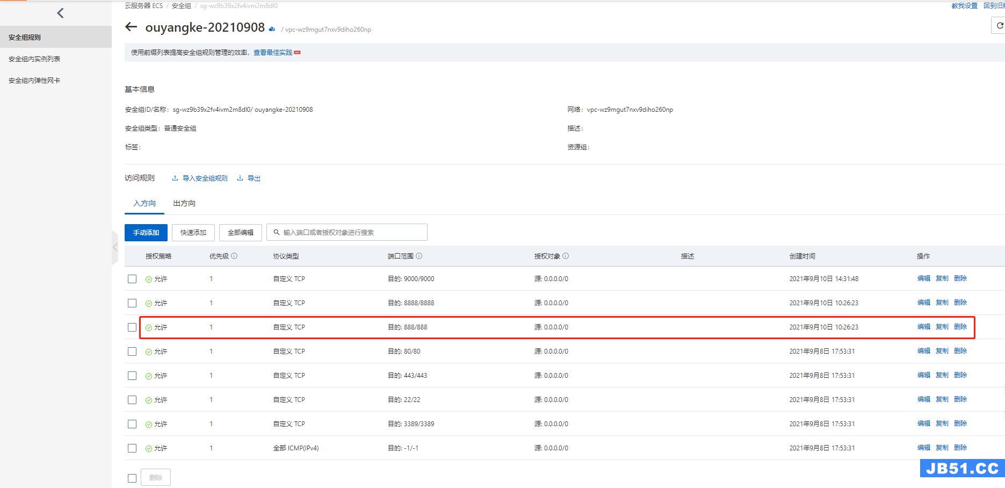The image size is (1005, 488).
Task: Click 导入安全组规则 link
Action: click(205, 178)
